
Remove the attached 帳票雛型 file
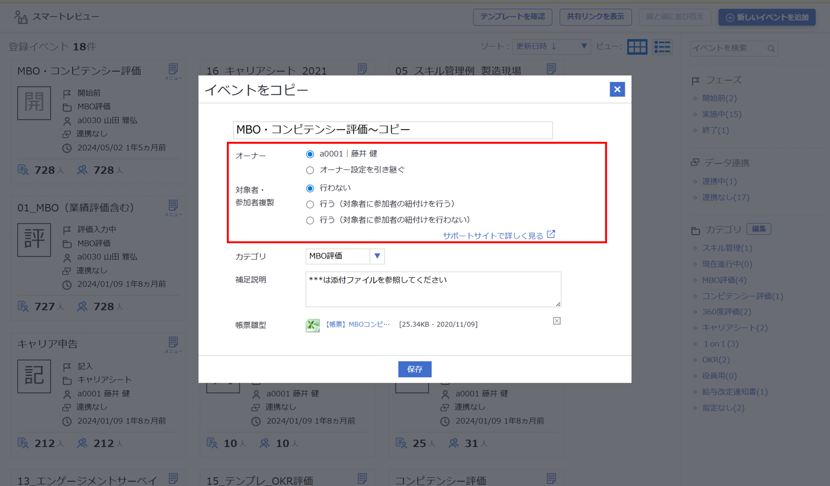click(557, 321)
